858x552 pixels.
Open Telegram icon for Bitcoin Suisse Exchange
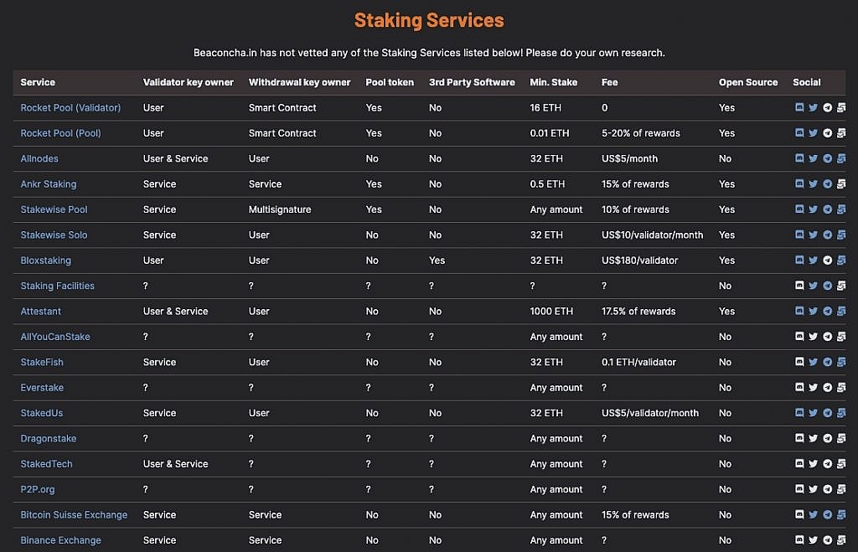(827, 515)
